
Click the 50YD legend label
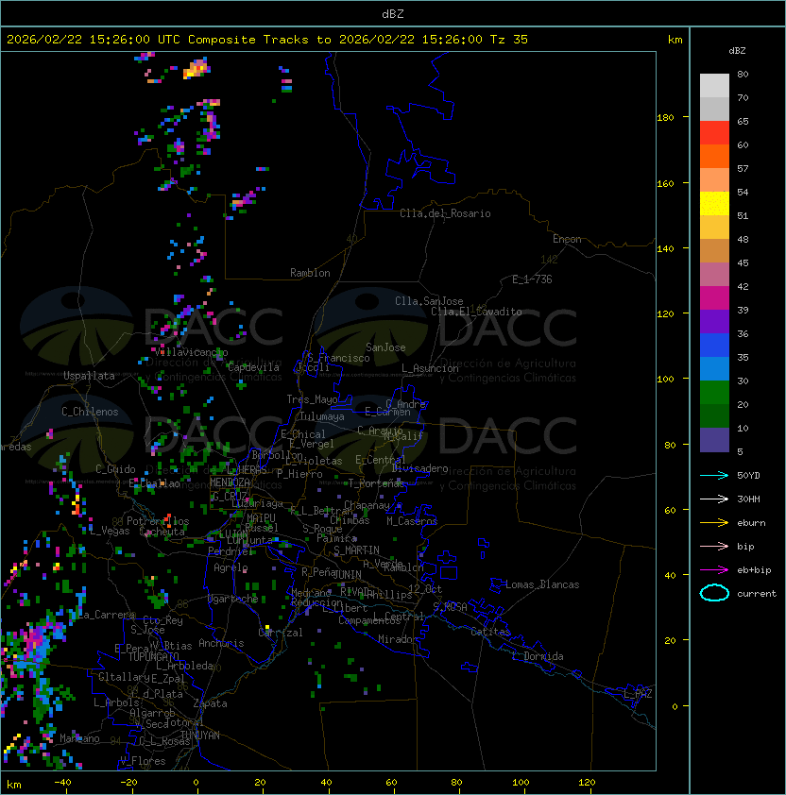tap(748, 475)
